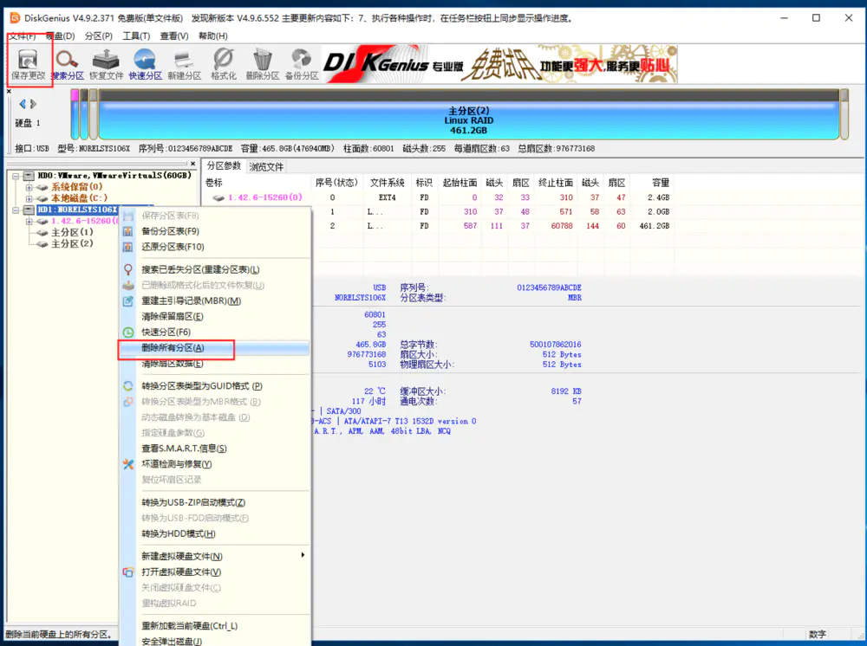Click the 容量 column header
The height and width of the screenshot is (646, 867).
[660, 183]
